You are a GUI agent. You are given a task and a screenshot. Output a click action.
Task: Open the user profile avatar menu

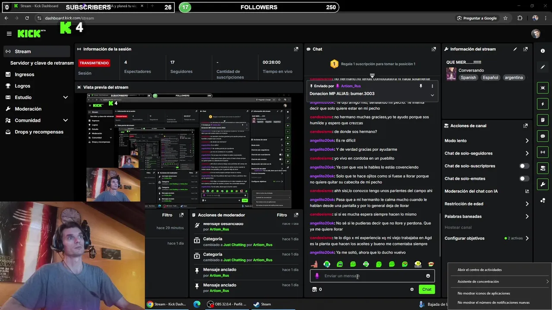tap(536, 34)
